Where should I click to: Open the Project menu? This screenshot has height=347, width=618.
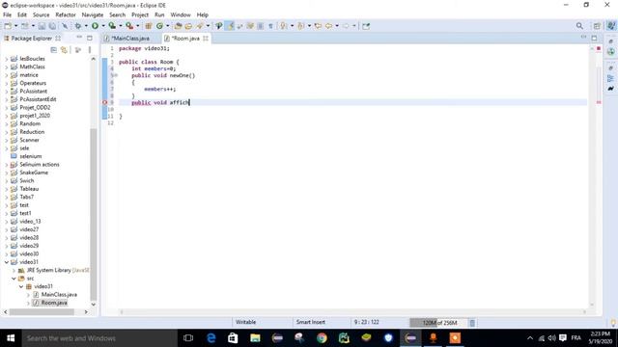[x=140, y=15]
